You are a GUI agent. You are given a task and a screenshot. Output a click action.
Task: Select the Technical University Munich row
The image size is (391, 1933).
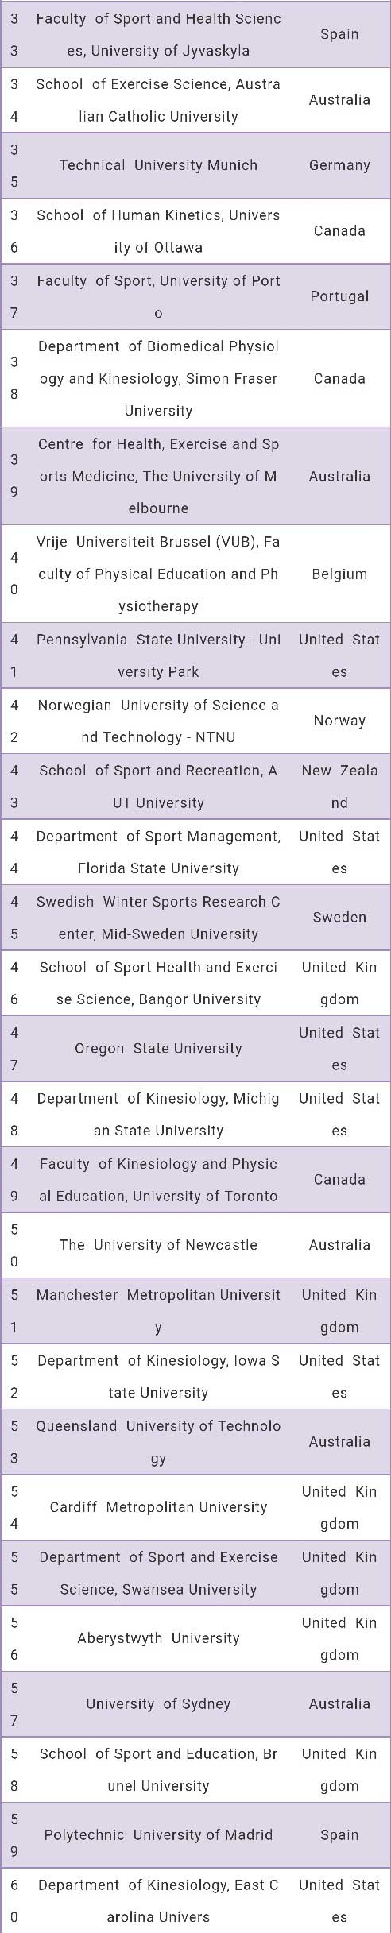[x=195, y=165]
